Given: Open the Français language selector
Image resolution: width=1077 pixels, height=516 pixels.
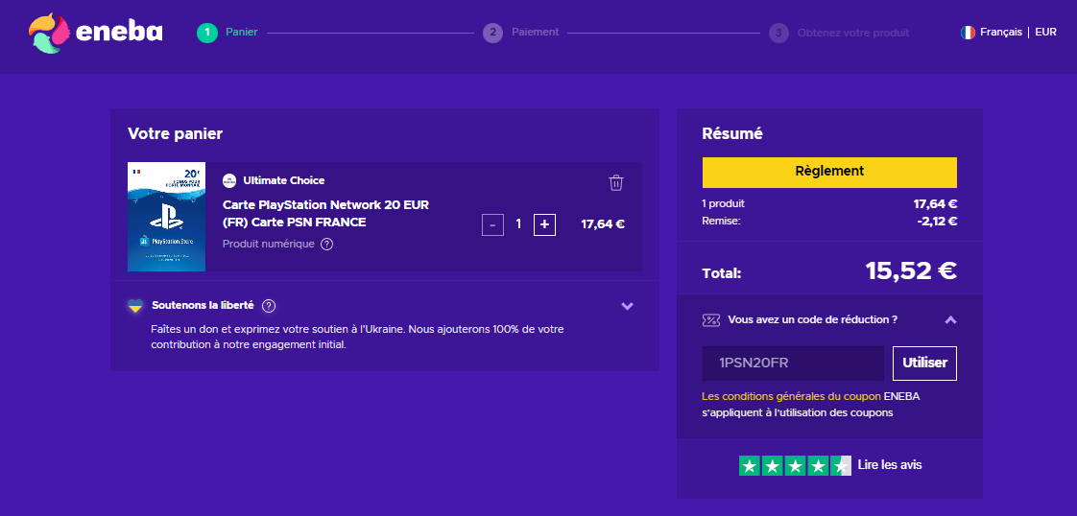Looking at the screenshot, I should (1000, 33).
